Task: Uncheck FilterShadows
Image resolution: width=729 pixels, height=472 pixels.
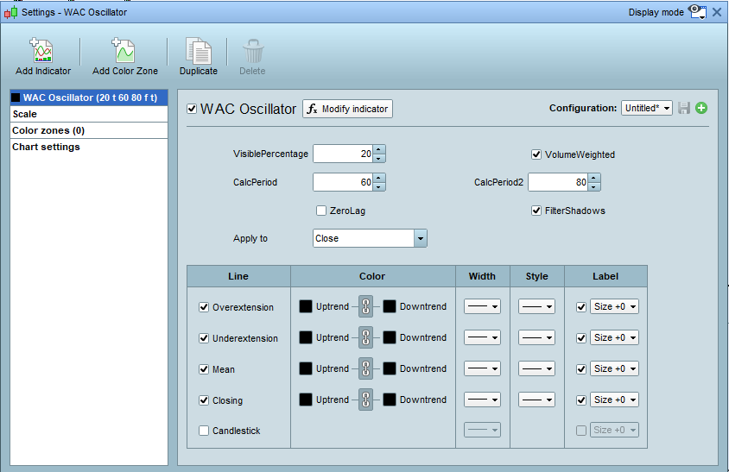Action: (x=536, y=211)
